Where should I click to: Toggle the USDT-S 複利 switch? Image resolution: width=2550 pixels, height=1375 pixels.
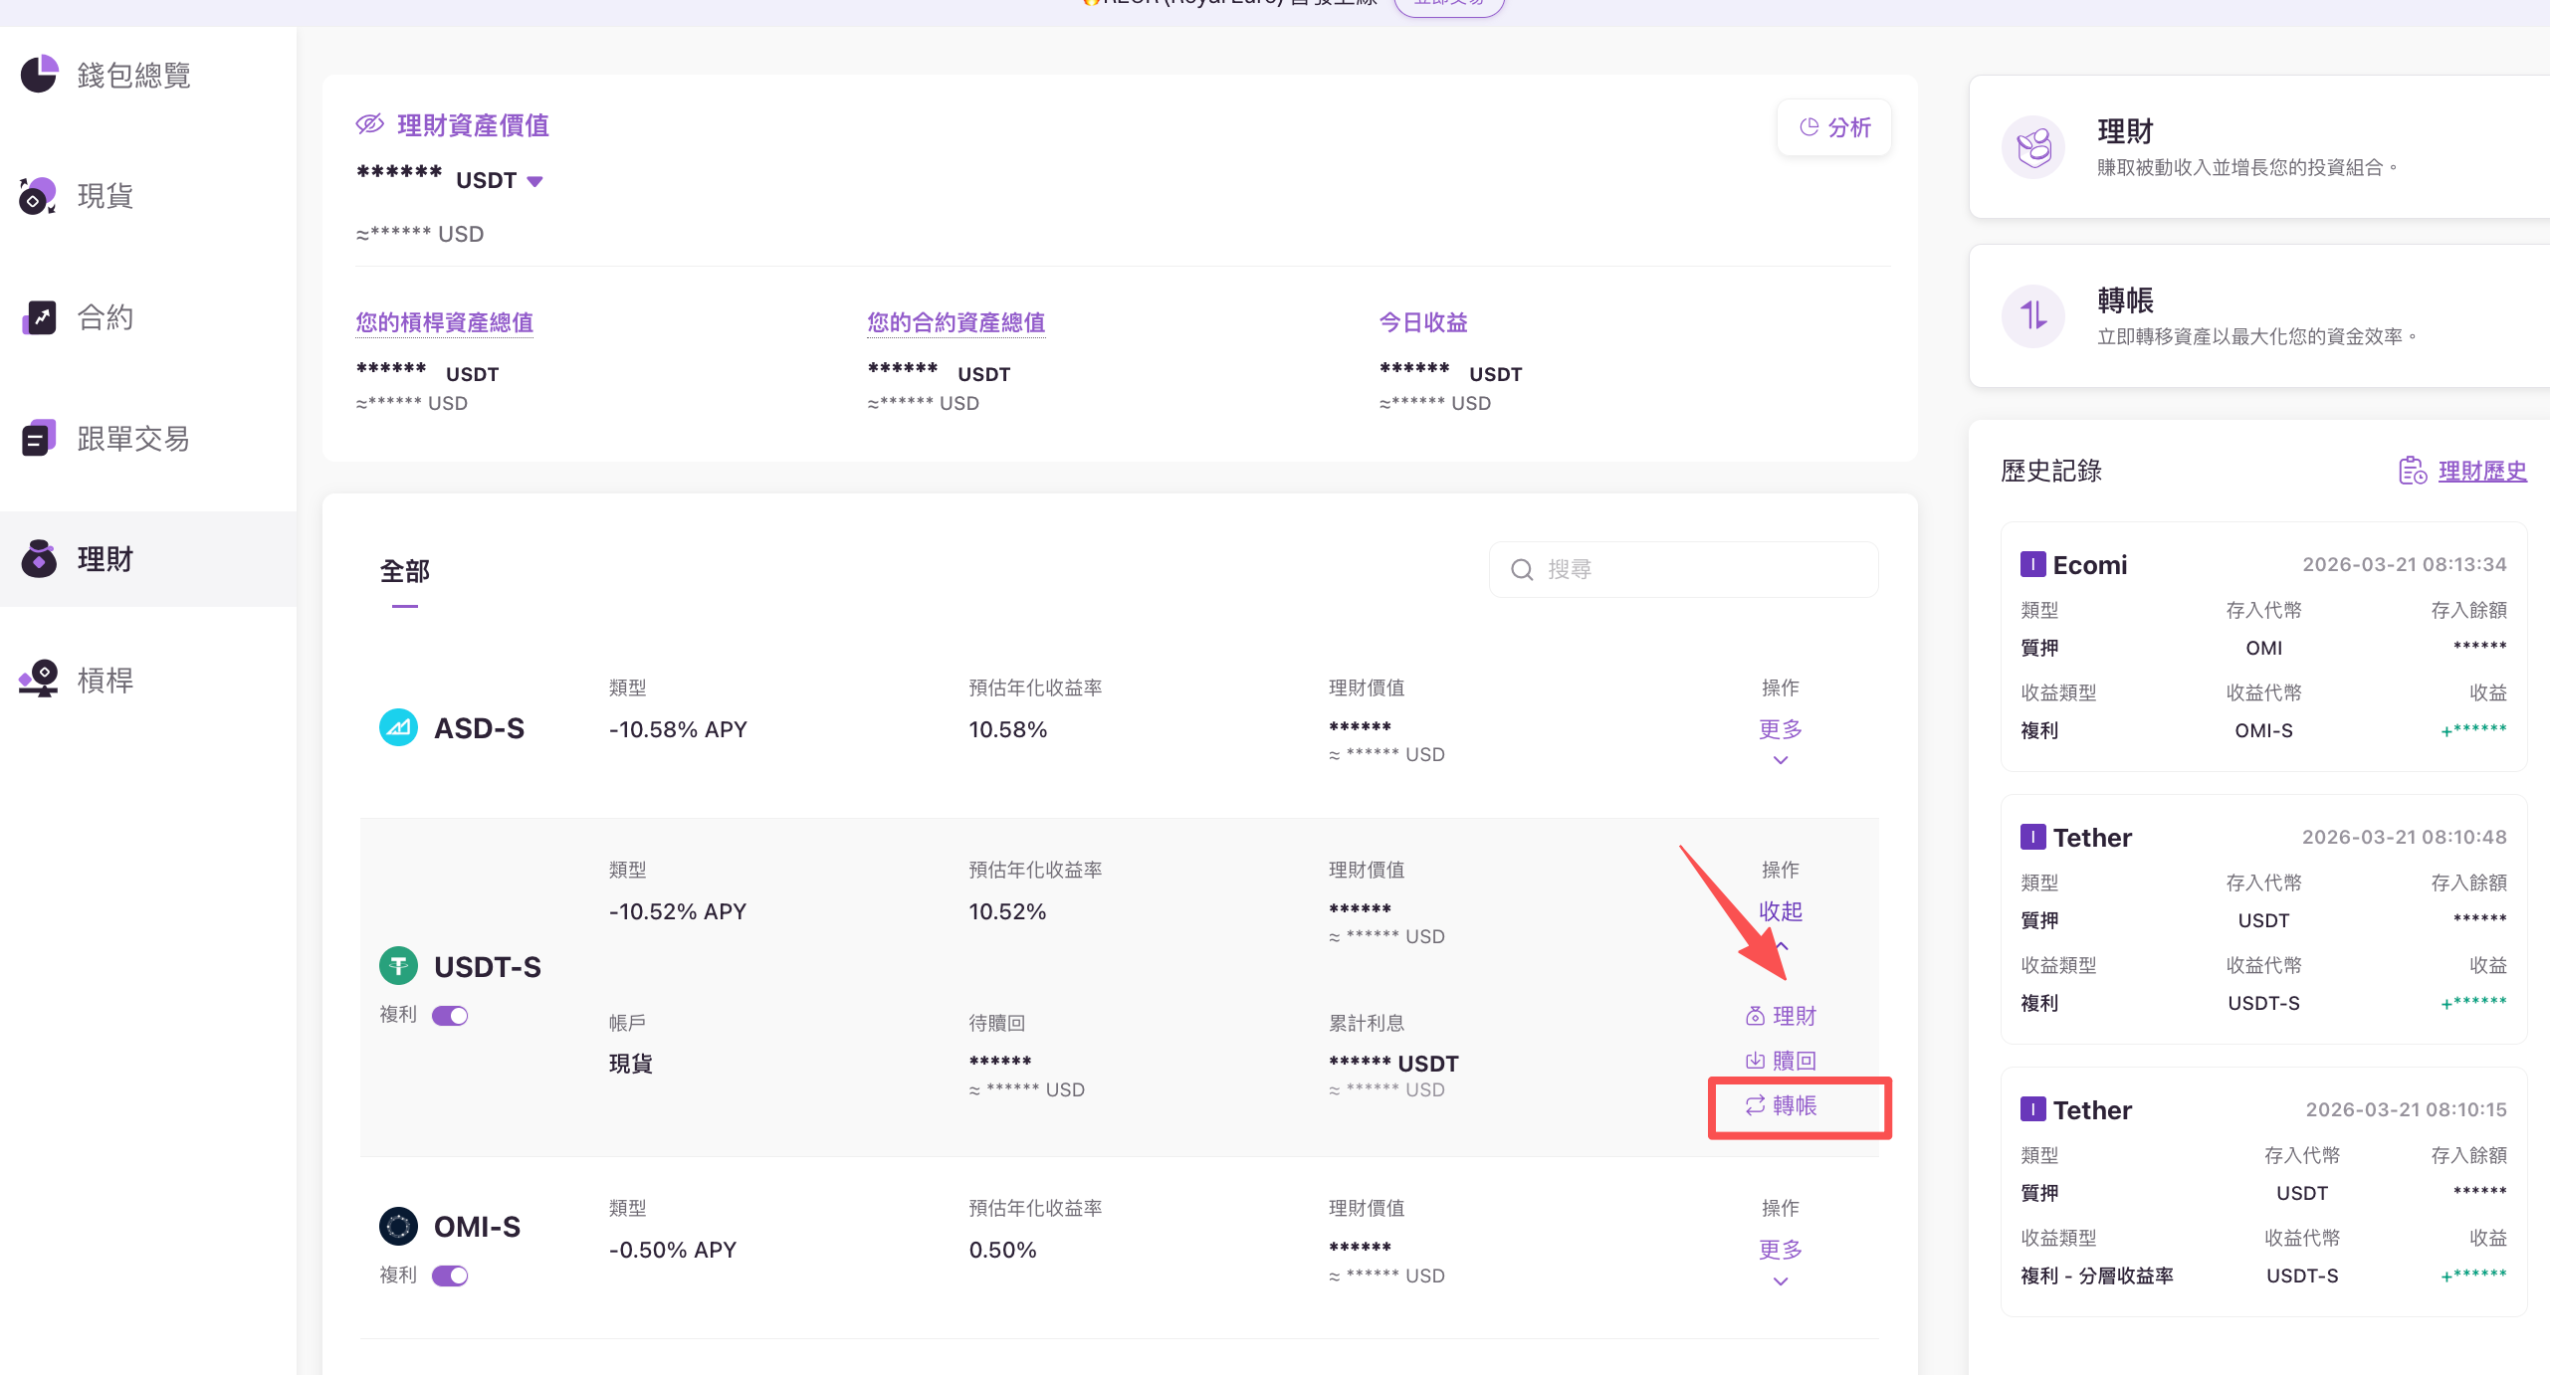coord(450,1016)
